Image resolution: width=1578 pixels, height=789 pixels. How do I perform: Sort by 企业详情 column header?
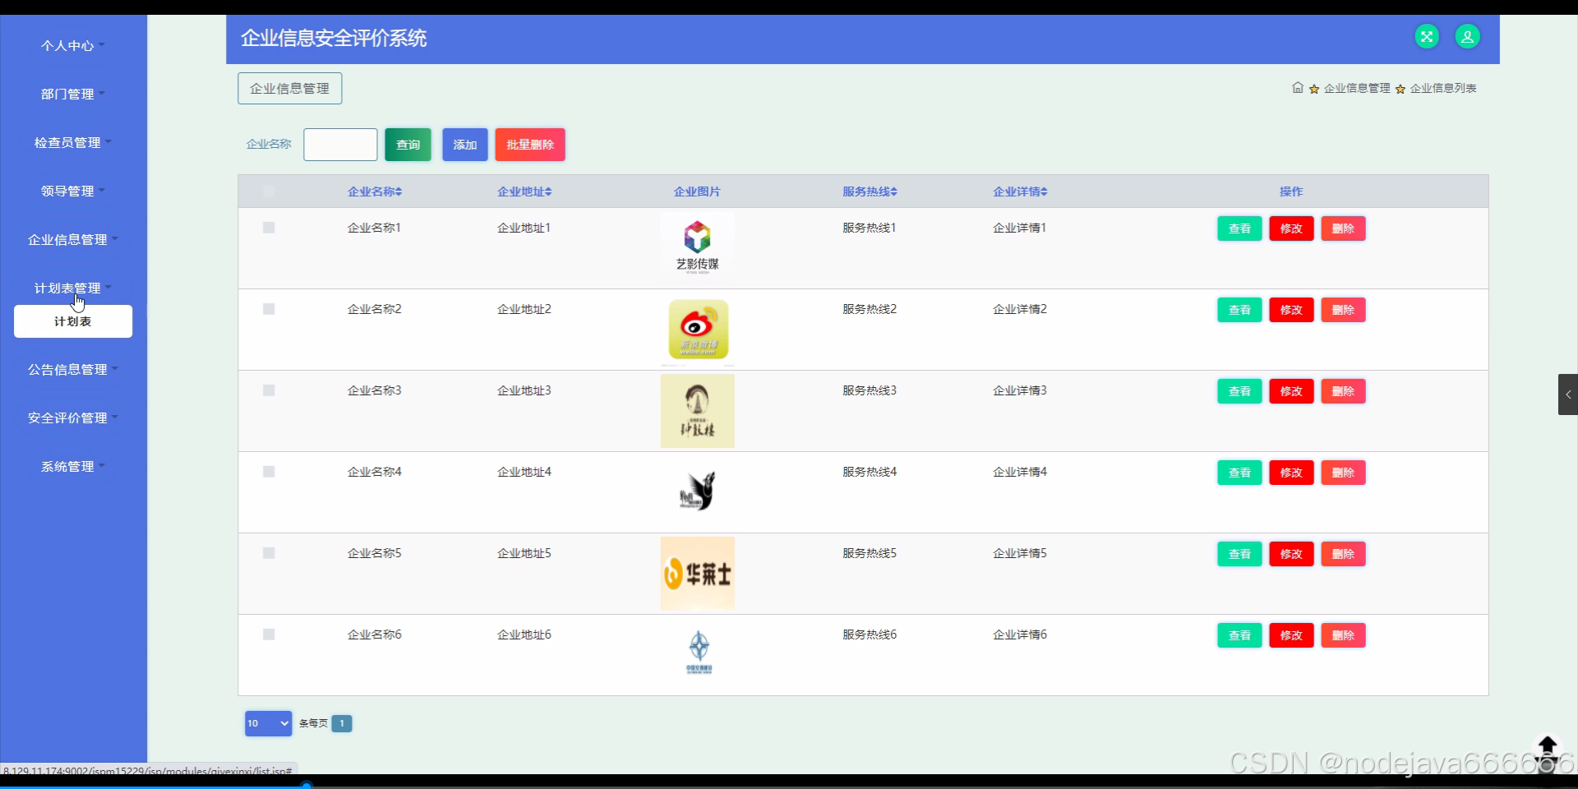[x=1020, y=191]
